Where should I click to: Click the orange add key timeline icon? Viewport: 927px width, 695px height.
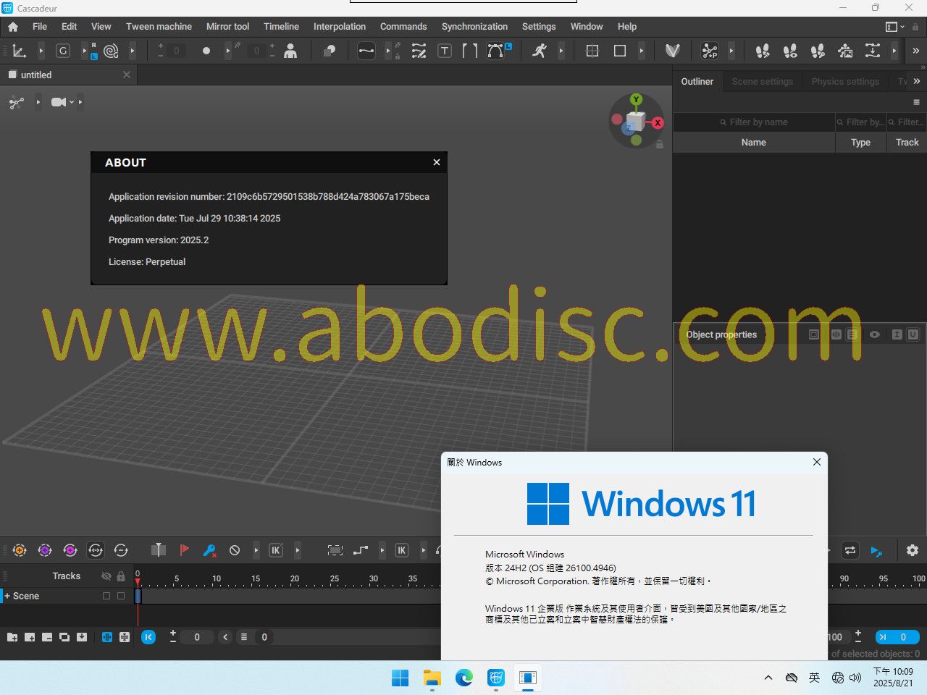coord(20,550)
